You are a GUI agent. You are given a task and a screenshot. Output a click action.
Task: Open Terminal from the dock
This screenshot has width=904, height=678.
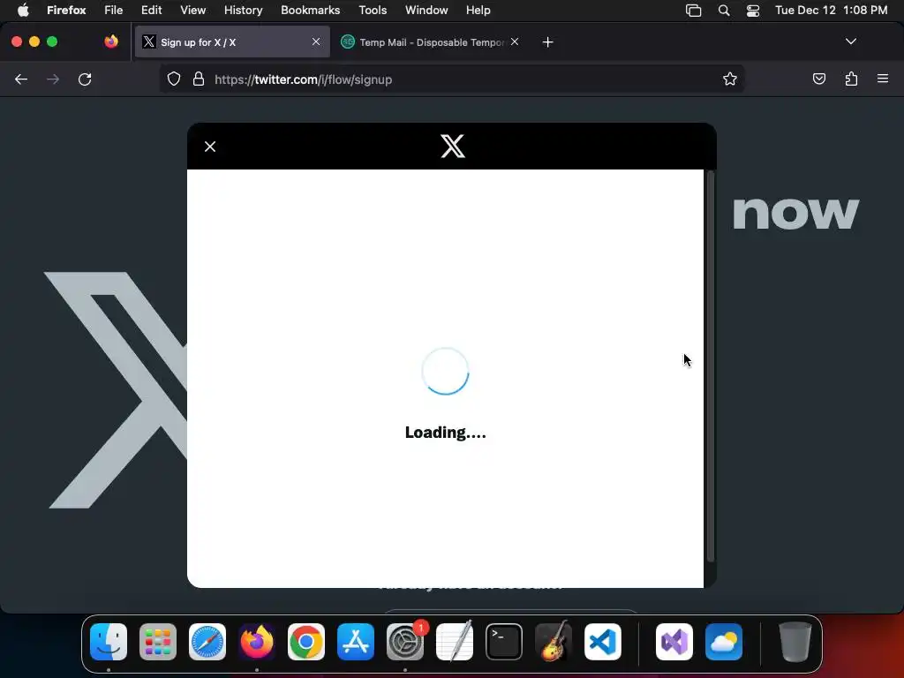[504, 642]
